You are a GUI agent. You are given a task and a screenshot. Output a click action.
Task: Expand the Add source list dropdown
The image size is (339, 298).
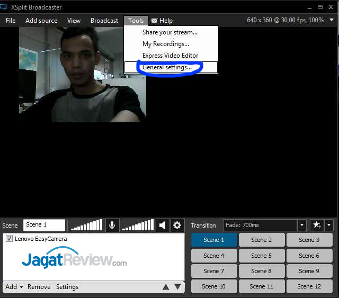(21, 287)
